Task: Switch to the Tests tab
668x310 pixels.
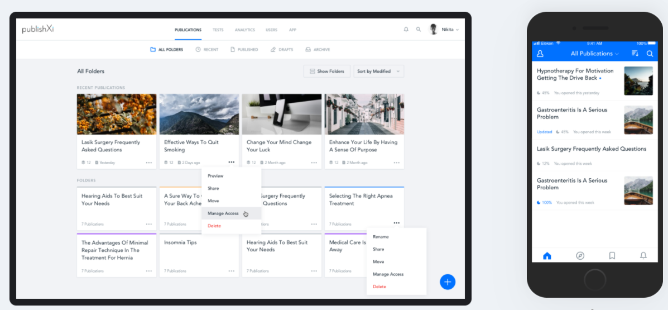Action: click(218, 30)
